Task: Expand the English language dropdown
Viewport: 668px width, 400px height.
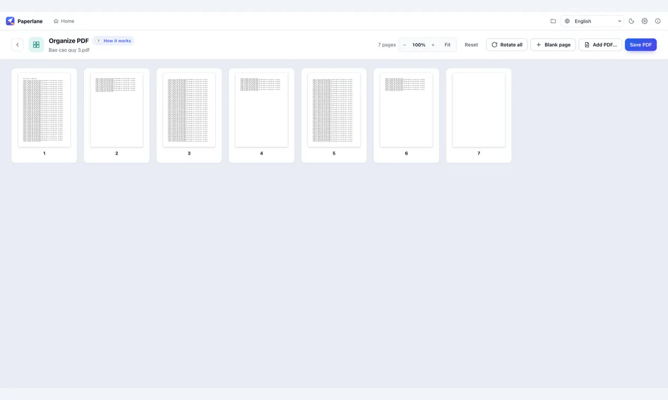Action: [592, 21]
